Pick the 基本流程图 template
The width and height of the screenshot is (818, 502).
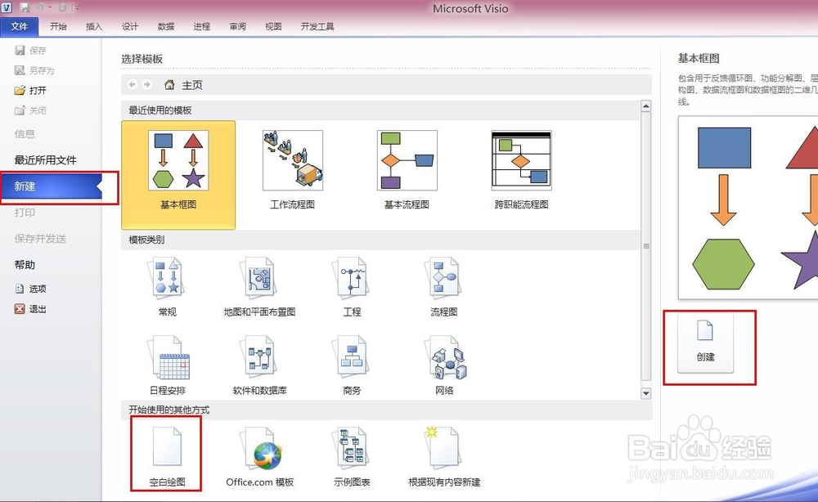click(407, 170)
